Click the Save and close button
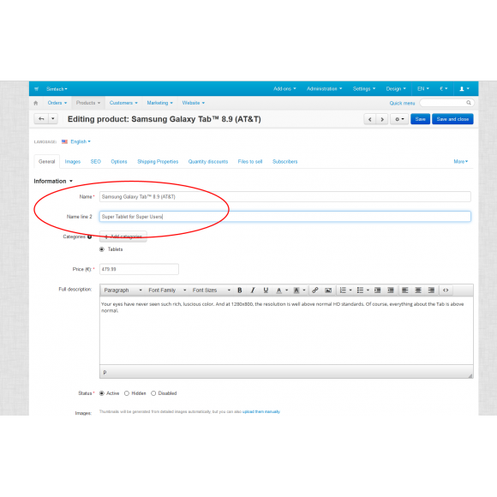Viewport: 497px width, 497px height. pos(452,119)
